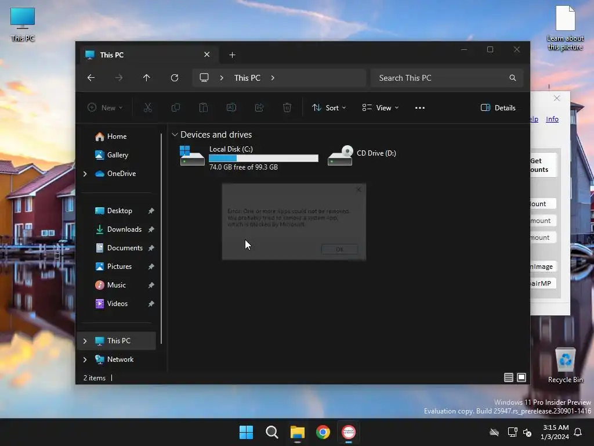Click the pin icon beside Music
The image size is (594, 446).
151,285
